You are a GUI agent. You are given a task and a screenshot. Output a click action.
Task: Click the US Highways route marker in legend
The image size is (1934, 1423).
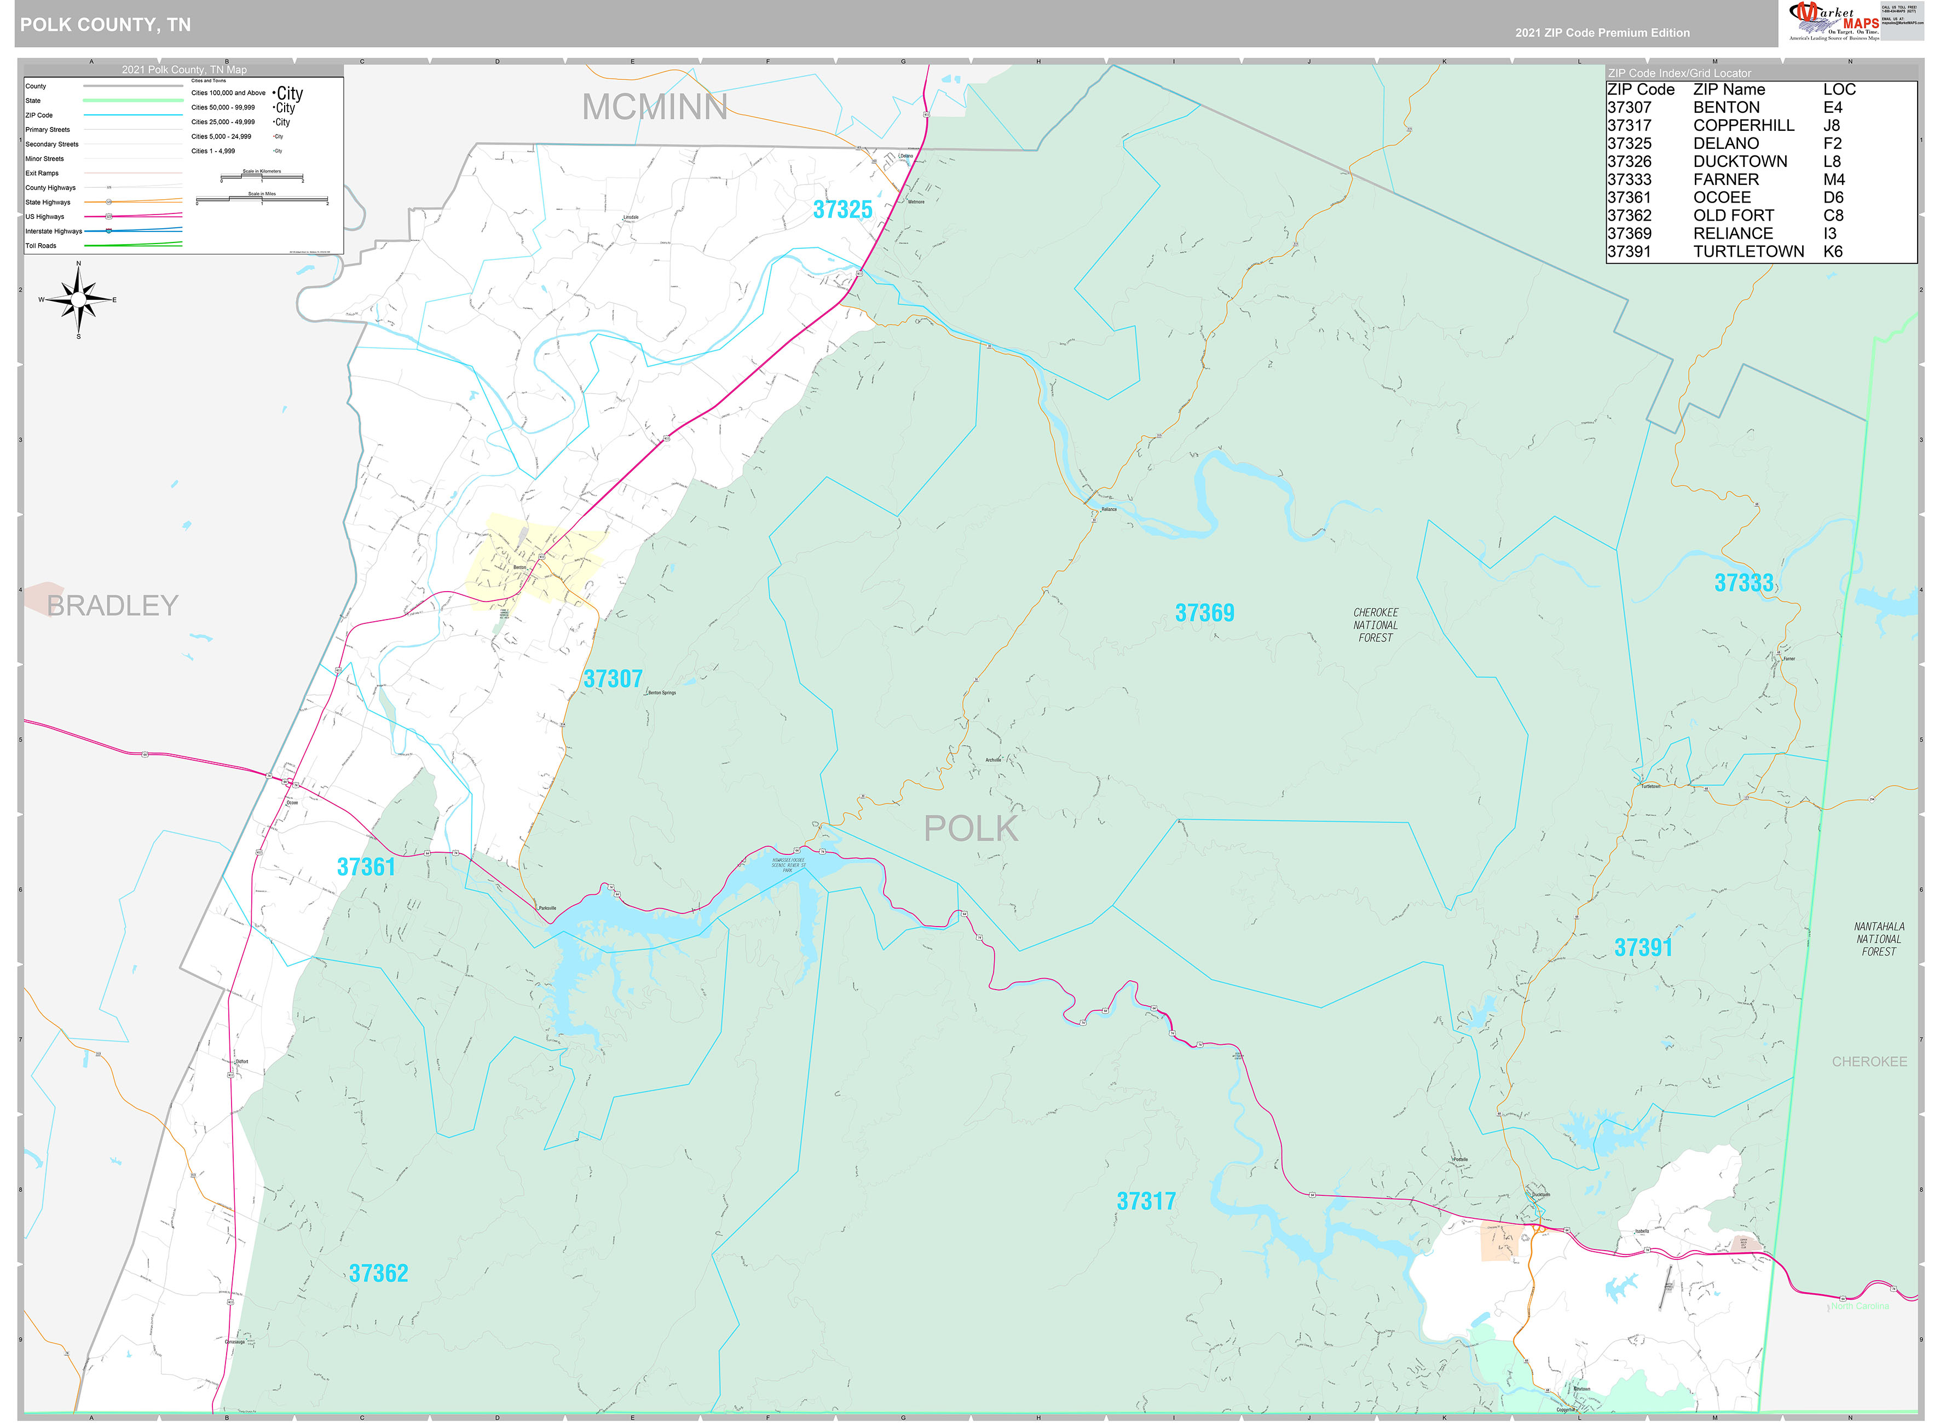coord(108,216)
